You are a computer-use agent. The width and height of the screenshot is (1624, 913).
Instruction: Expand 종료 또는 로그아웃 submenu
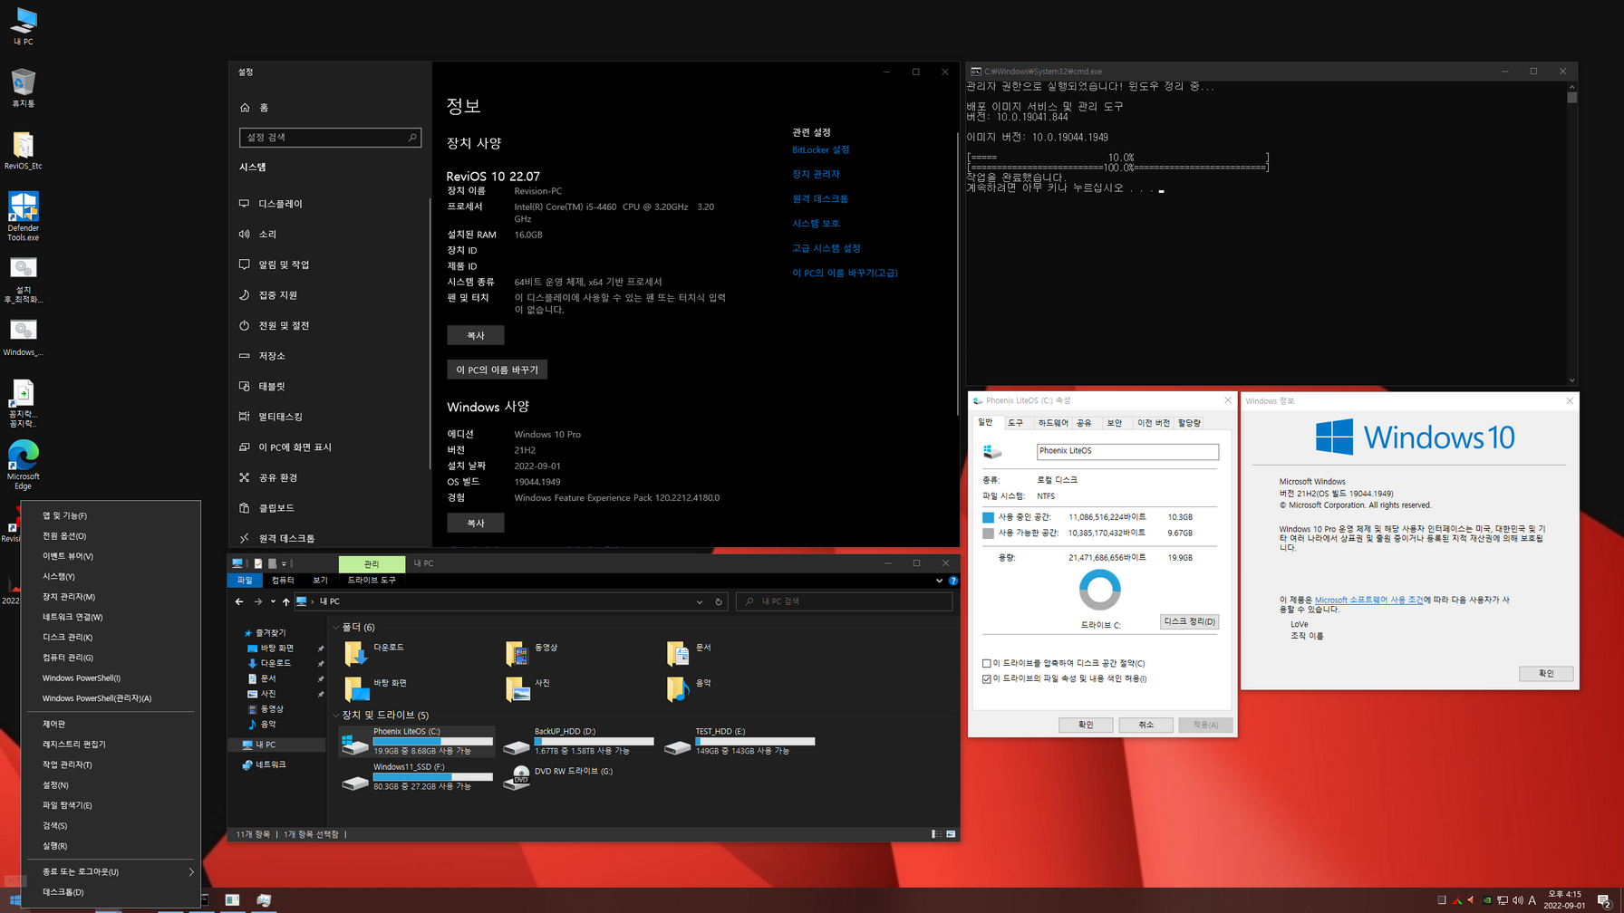[111, 871]
